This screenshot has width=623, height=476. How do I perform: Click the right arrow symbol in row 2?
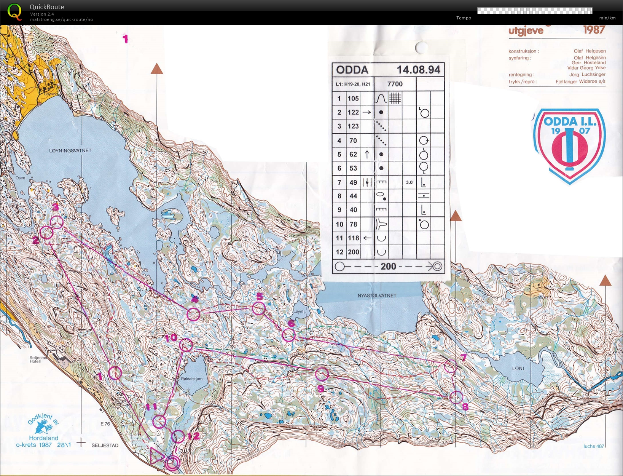367,112
